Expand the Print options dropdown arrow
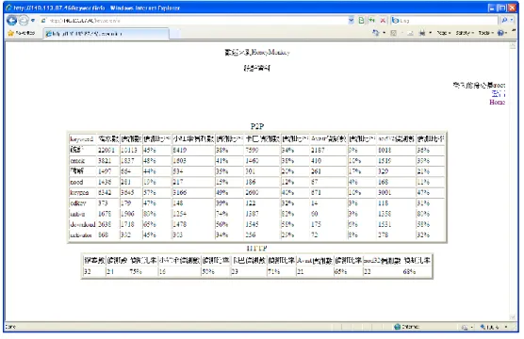The height and width of the screenshot is (339, 524). 430,33
